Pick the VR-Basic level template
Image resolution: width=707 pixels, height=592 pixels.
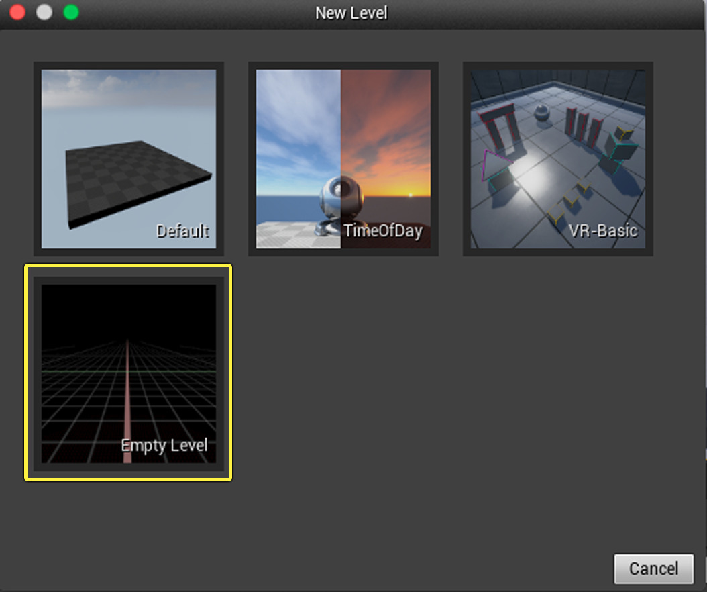(557, 158)
